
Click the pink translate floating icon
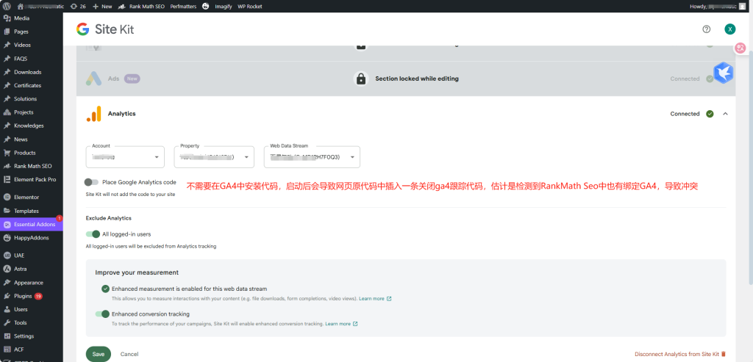(x=740, y=48)
